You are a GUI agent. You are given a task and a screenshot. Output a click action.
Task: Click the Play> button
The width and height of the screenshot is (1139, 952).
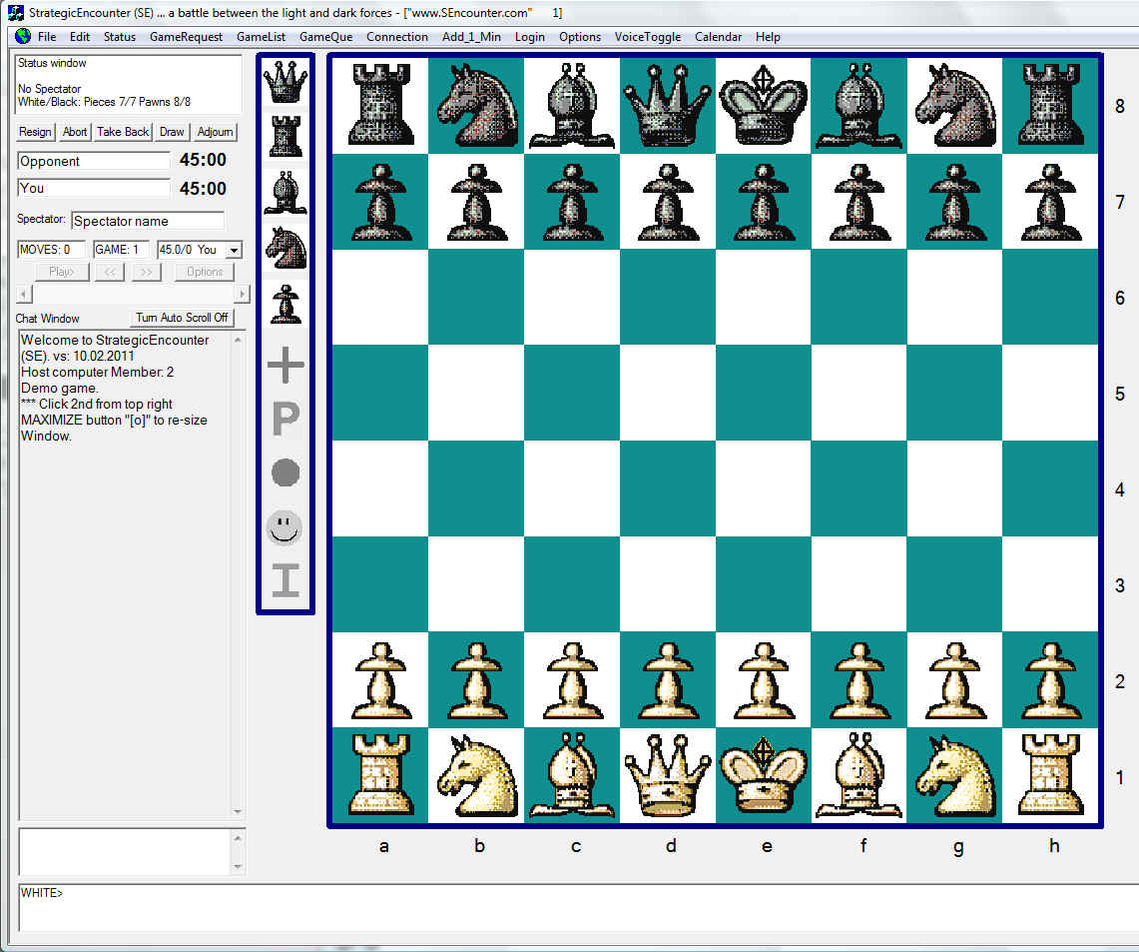[x=63, y=271]
